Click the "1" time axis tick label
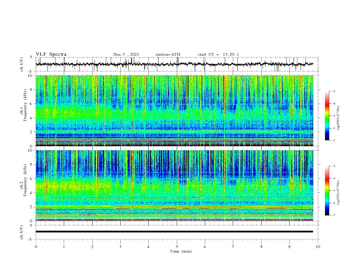This screenshot has width=358, height=277. click(x=64, y=247)
